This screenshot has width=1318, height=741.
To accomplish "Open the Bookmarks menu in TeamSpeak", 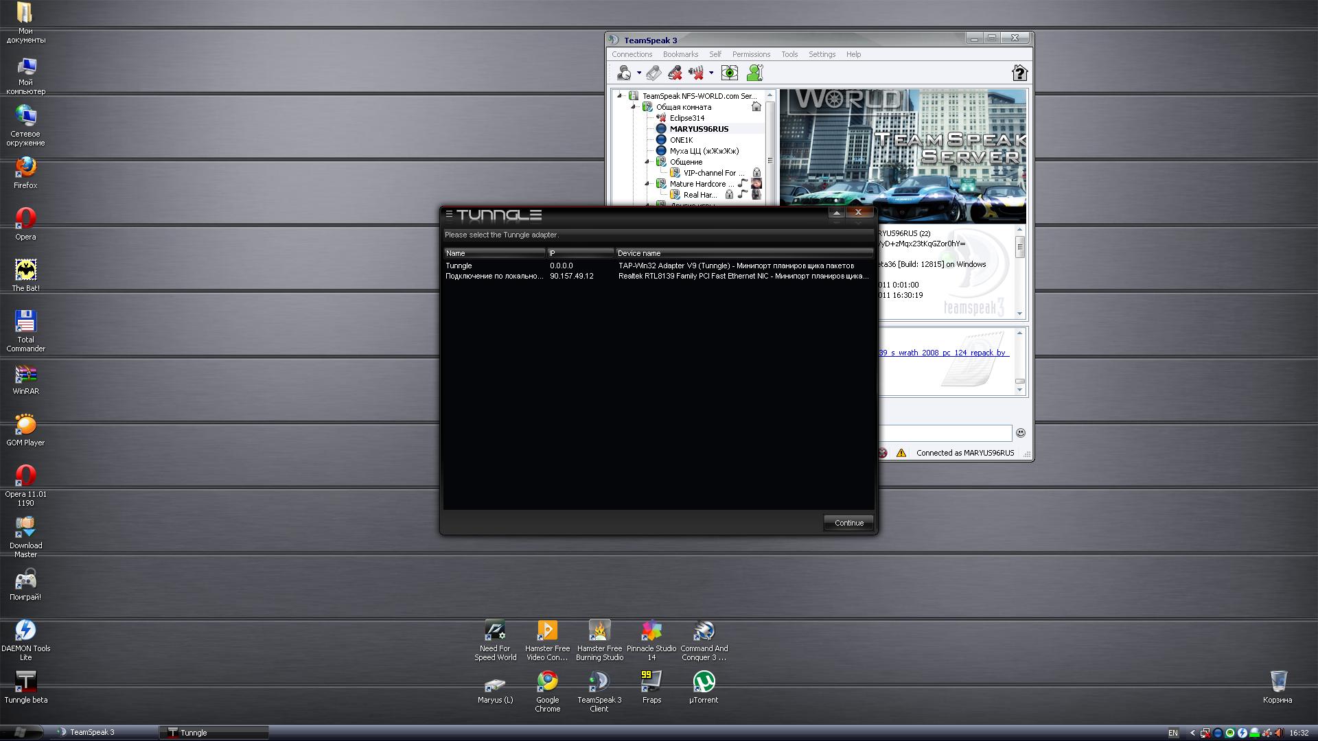I will (680, 54).
